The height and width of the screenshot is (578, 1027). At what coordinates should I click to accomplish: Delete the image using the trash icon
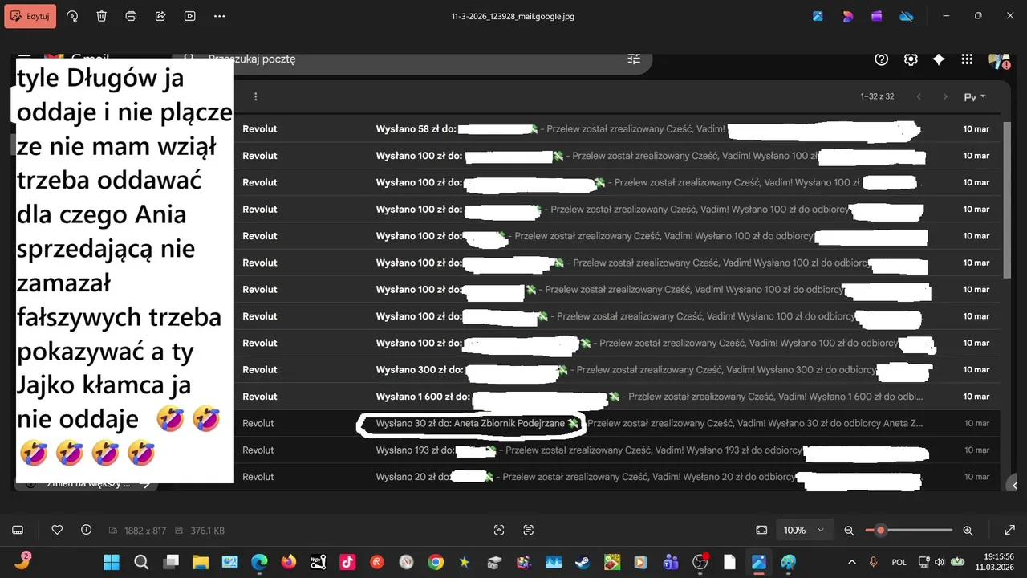102,16
